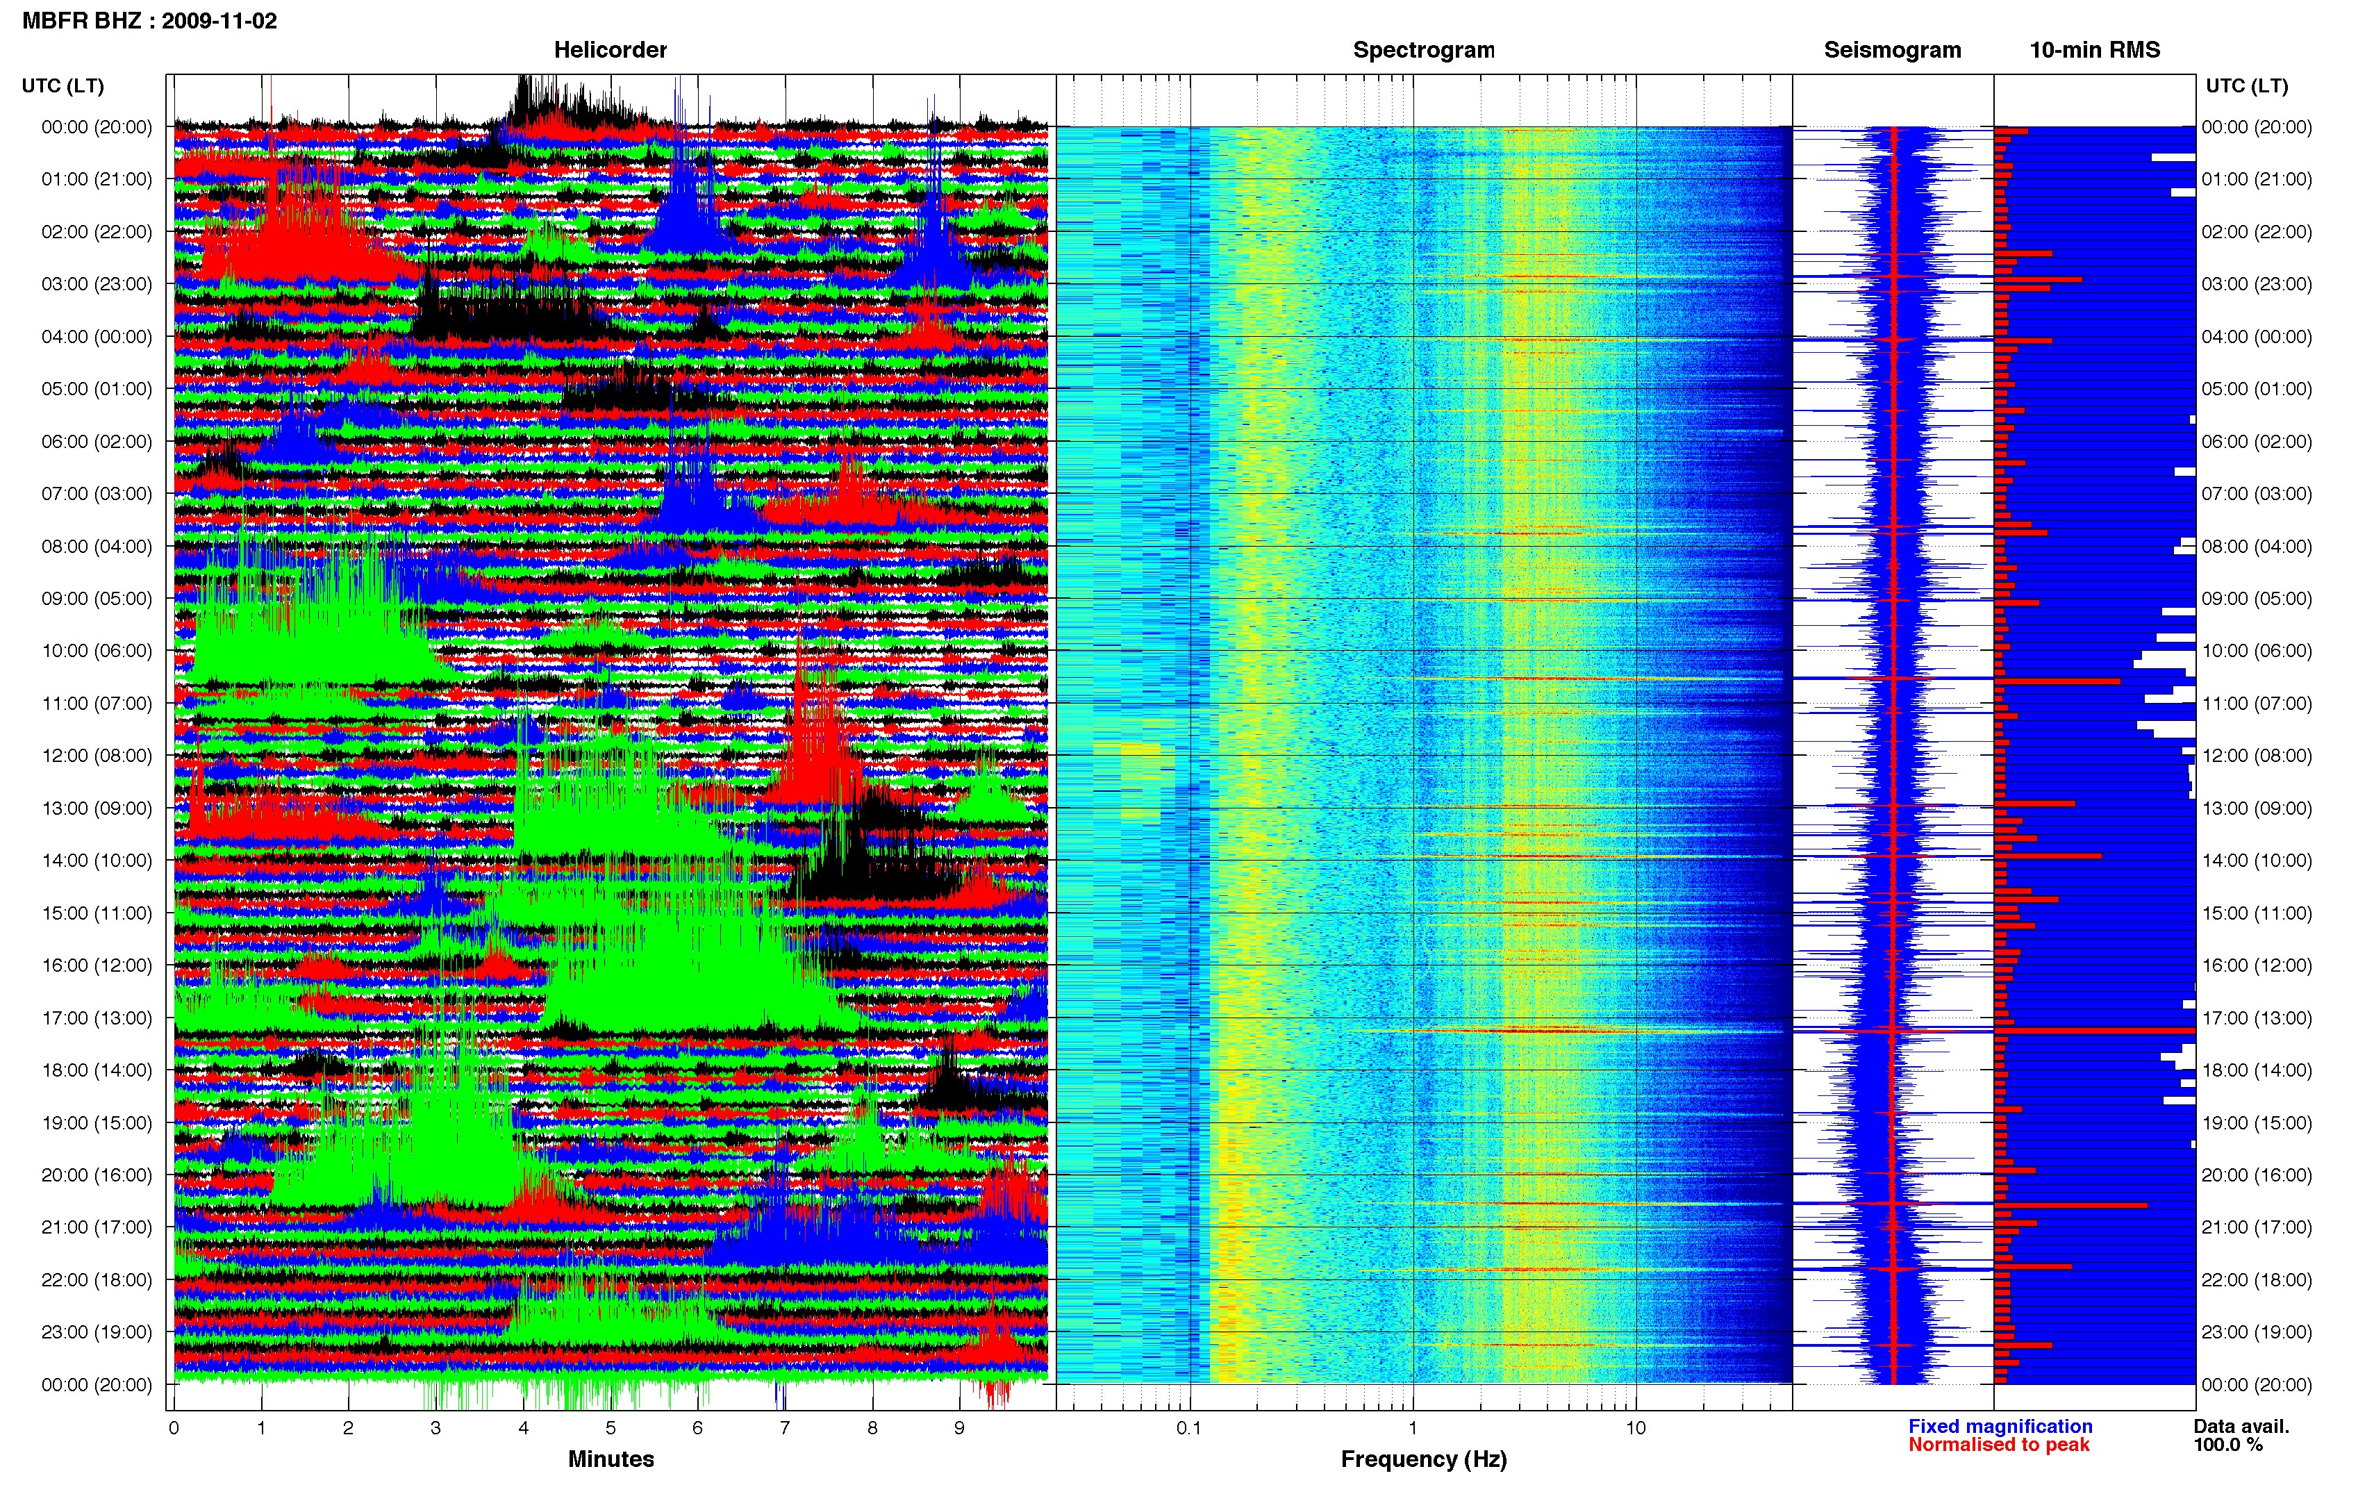2374x1485 pixels.
Task: Click left time label 07:00 (03:00)
Action: 97,493
